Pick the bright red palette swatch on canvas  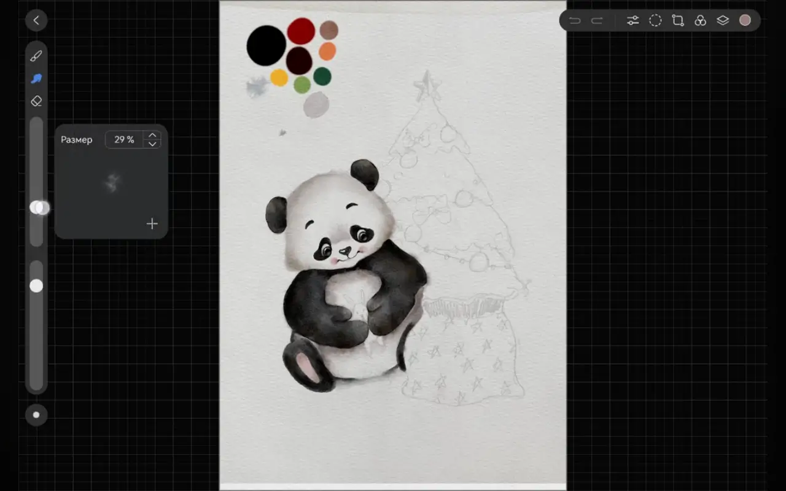(x=301, y=31)
